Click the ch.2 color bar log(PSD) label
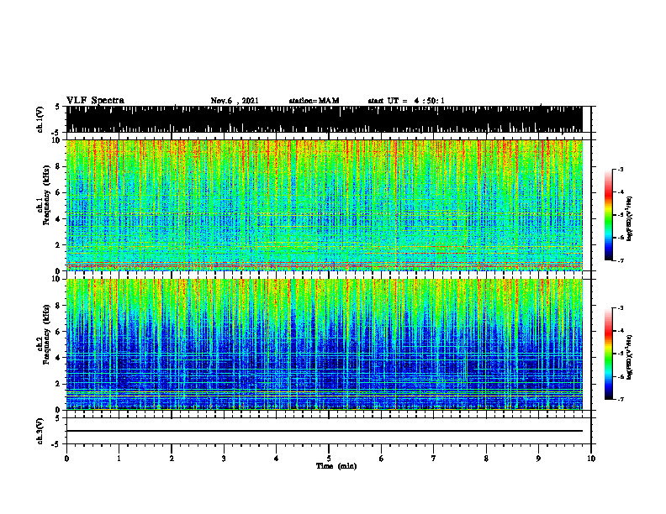 click(x=630, y=357)
